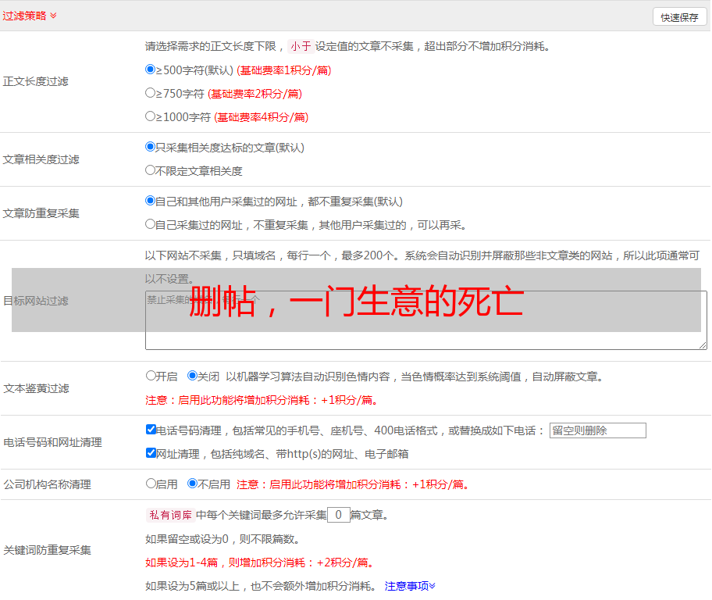Image resolution: width=712 pixels, height=600 pixels.
Task: Choose 只采集相关度达标的文章 option
Action: click(x=150, y=147)
